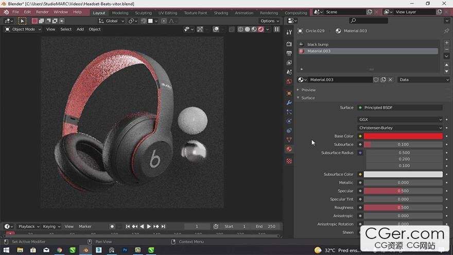Expand the Preview panel

(308, 90)
